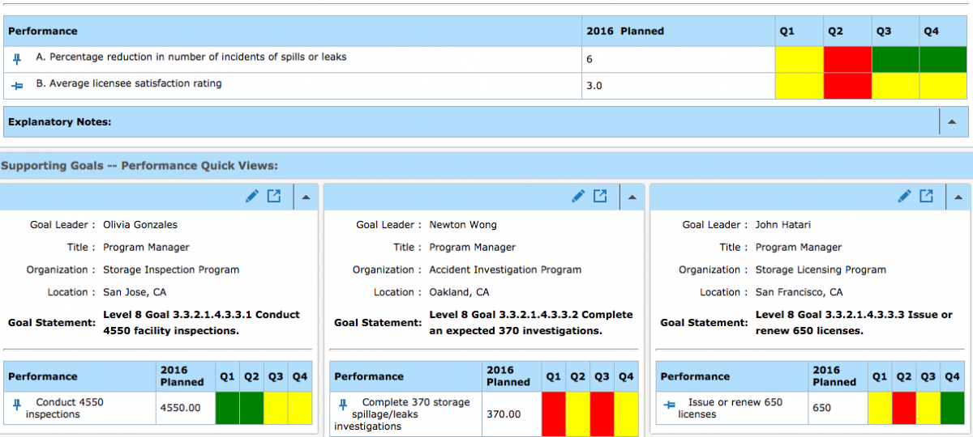Collapse Newton Wong goal card
The height and width of the screenshot is (437, 973).
[x=632, y=197]
